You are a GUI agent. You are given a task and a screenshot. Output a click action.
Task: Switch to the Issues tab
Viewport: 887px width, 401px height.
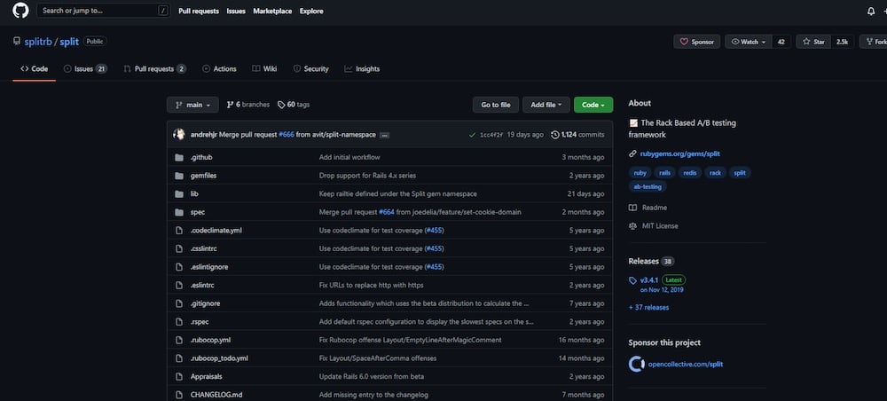84,68
